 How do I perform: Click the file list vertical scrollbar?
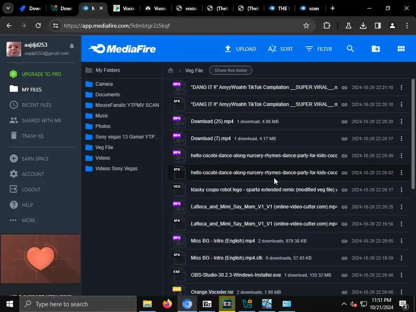point(413,134)
